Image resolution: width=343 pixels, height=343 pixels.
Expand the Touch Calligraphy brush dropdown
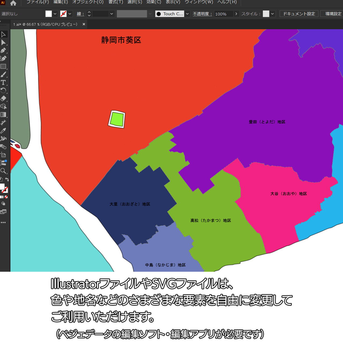(187, 14)
